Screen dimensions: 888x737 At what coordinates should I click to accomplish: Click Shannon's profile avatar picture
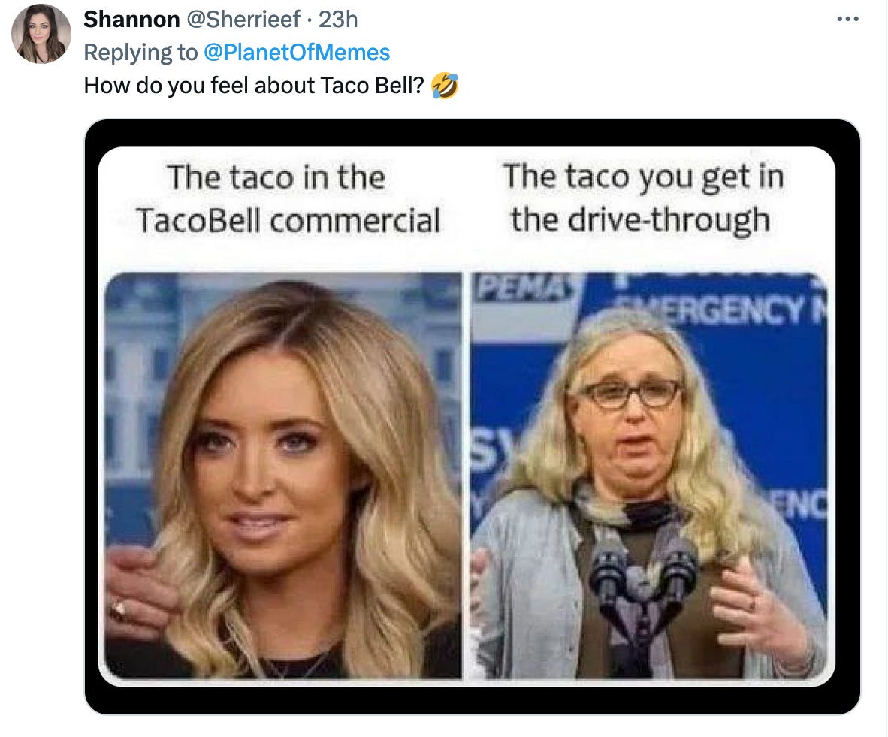41,33
